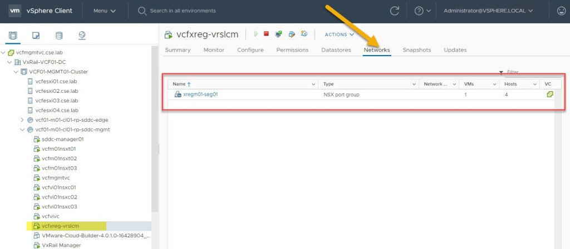Switch to VMs and Templates inventory view
Screen dimensions: 570x249
click(x=36, y=35)
